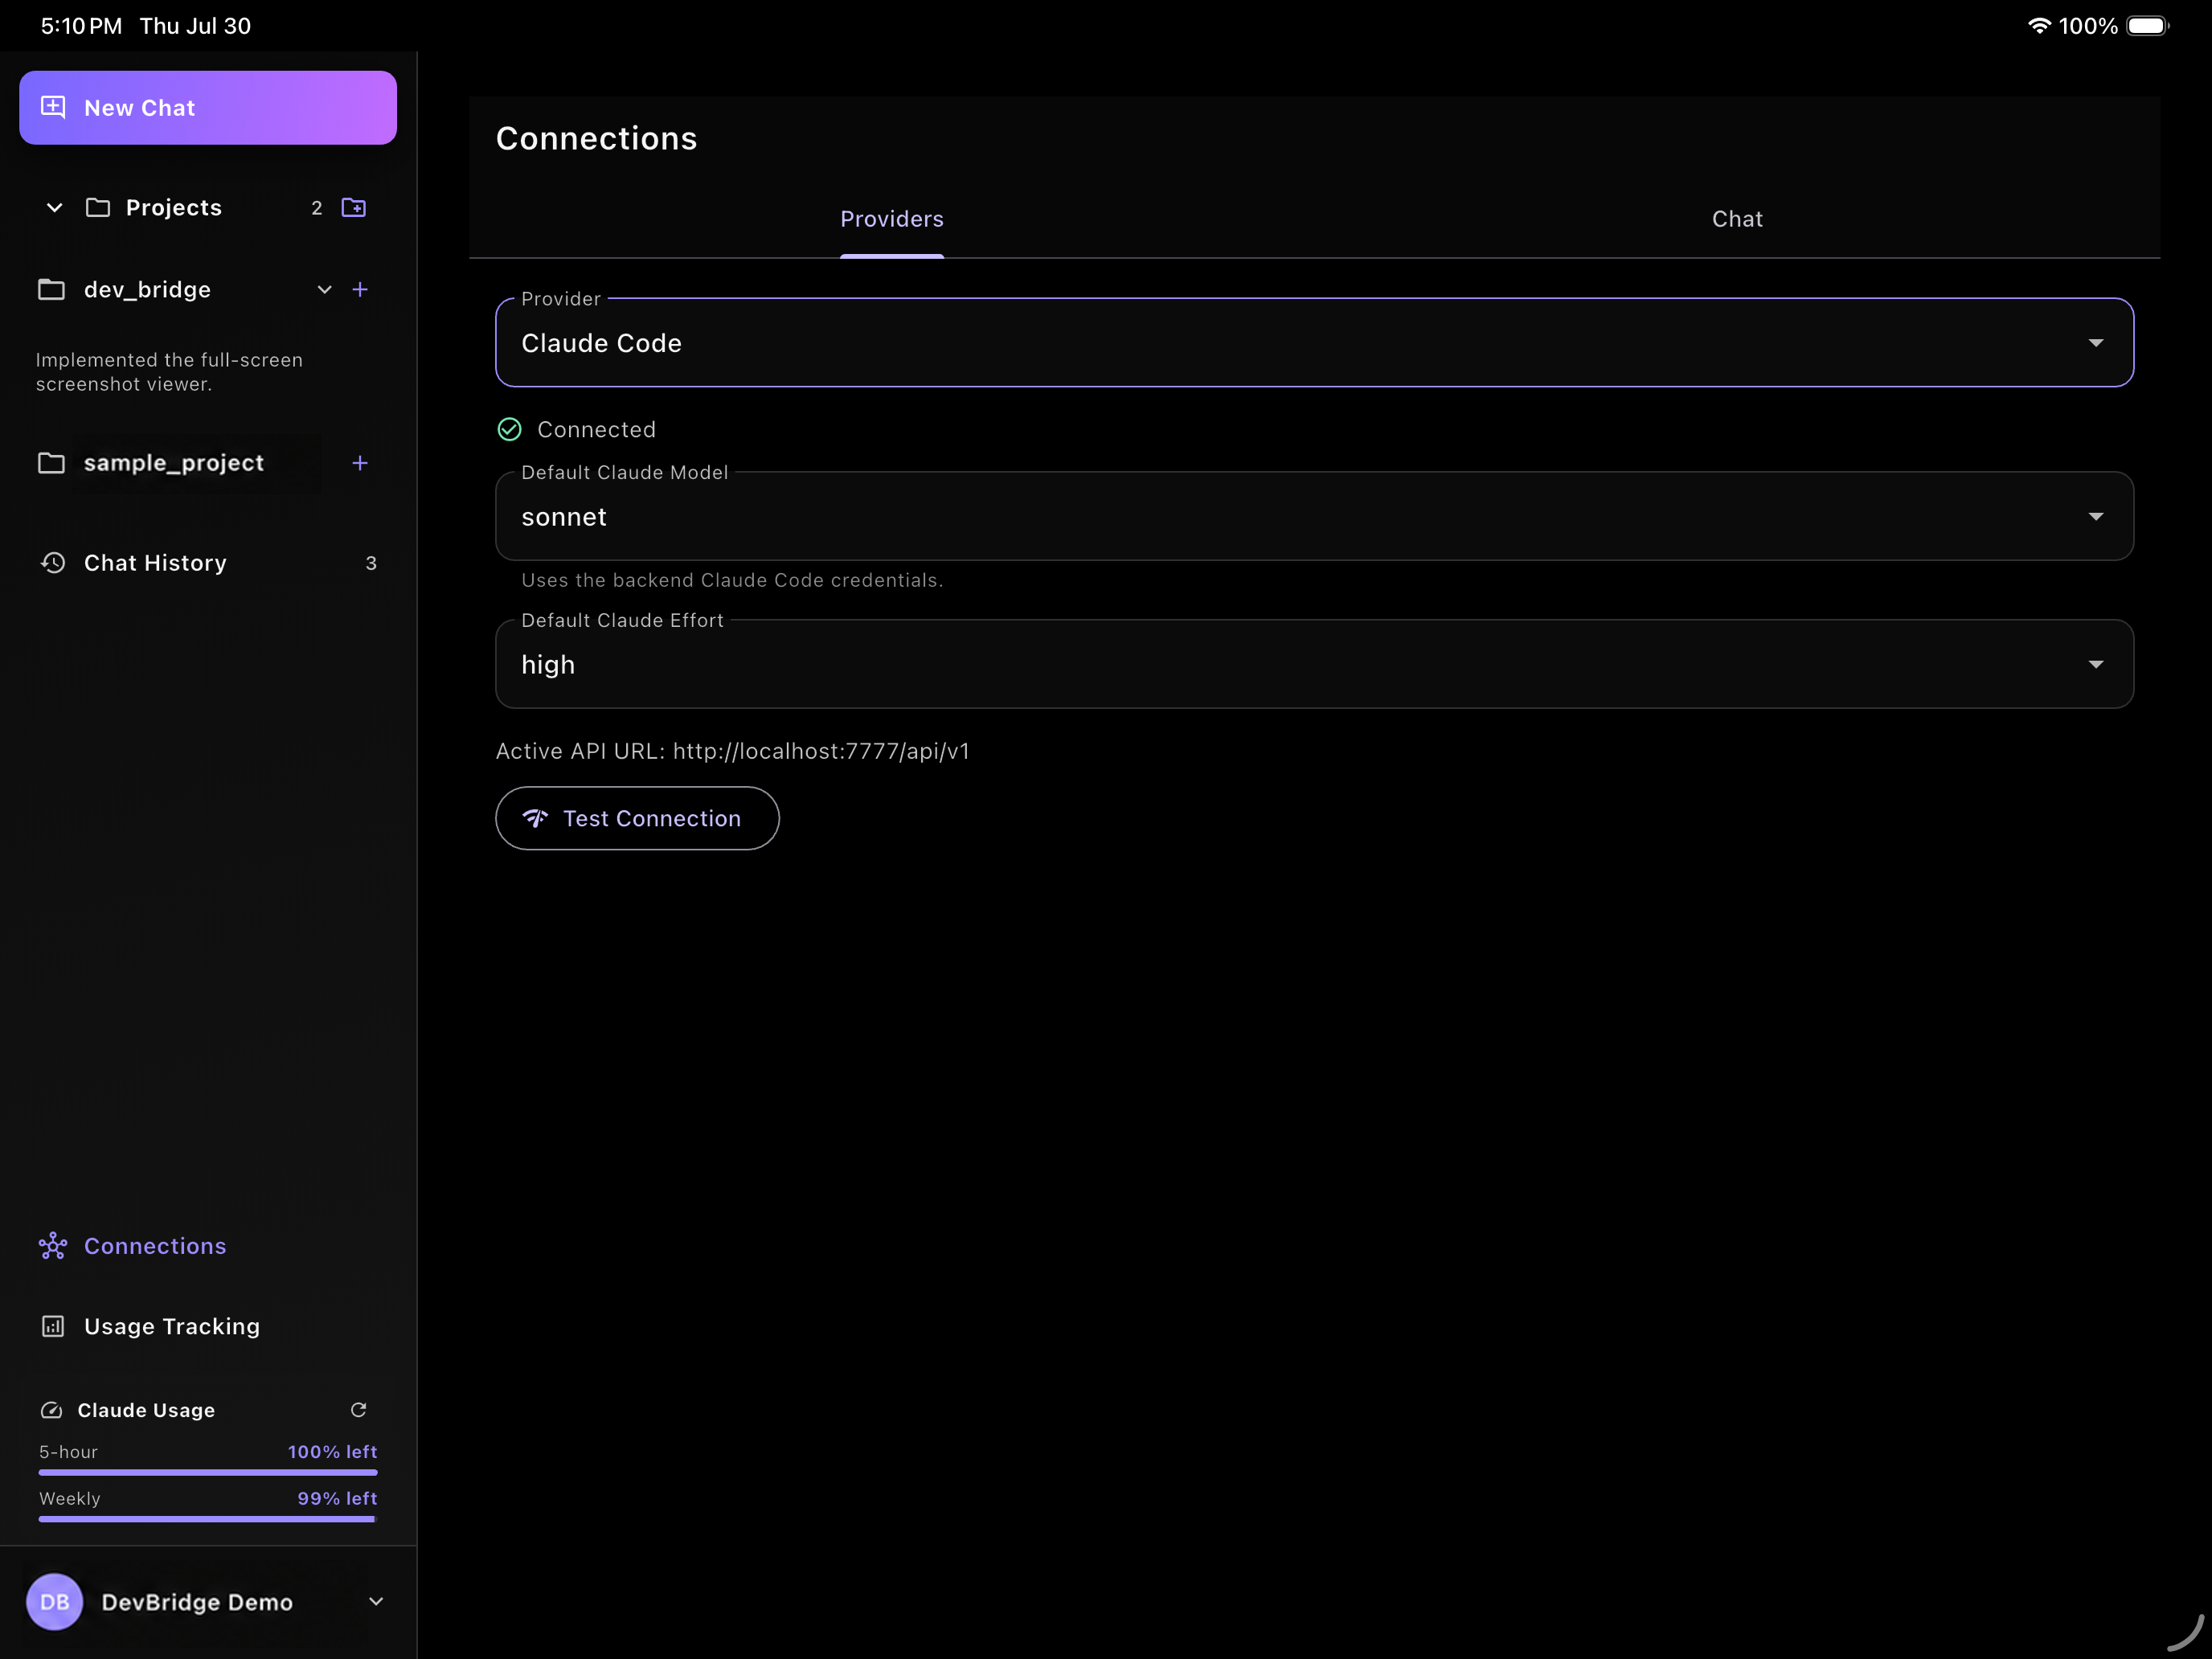Click the DB avatar
Viewport: 2212px width, 1659px height.
click(54, 1602)
